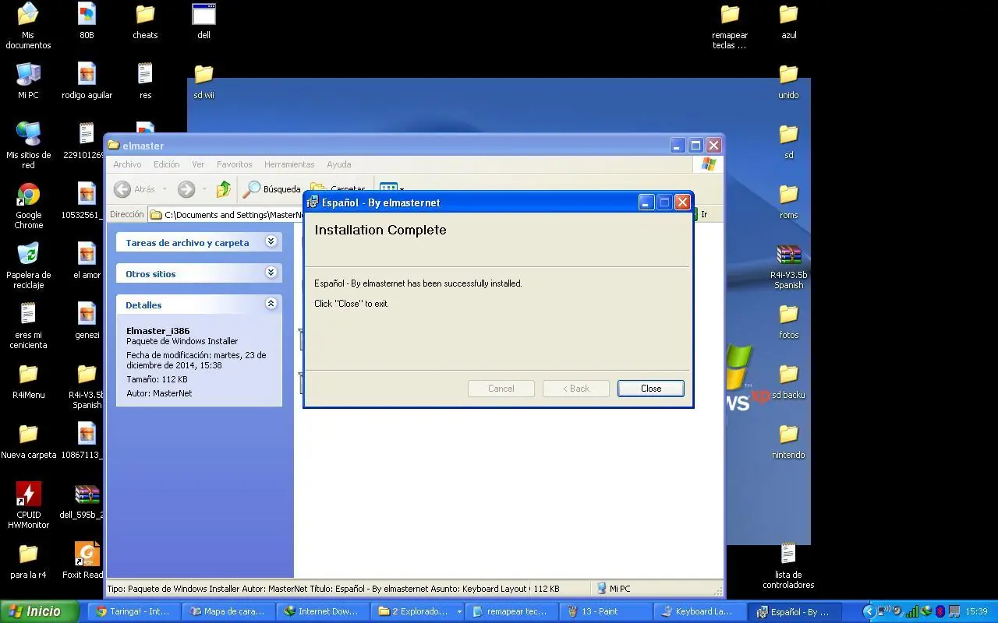
Task: Click the taskbar clock showing 15:39
Action: pyautogui.click(x=976, y=611)
